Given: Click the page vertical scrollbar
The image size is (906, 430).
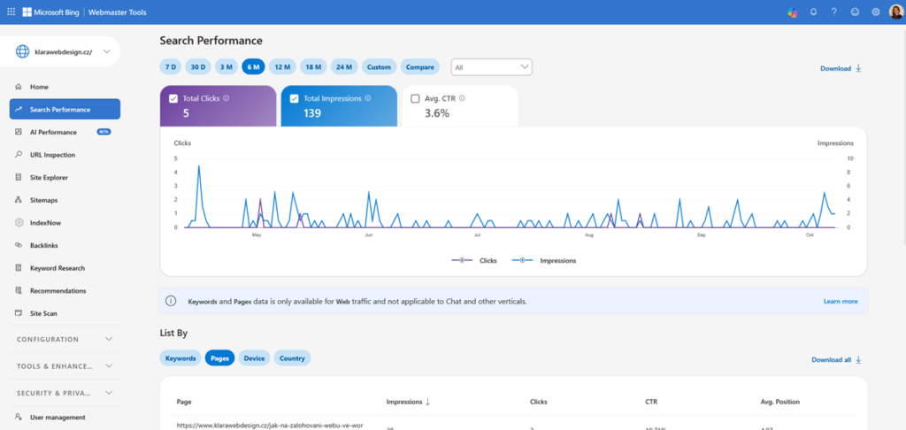Looking at the screenshot, I should pyautogui.click(x=903, y=136).
